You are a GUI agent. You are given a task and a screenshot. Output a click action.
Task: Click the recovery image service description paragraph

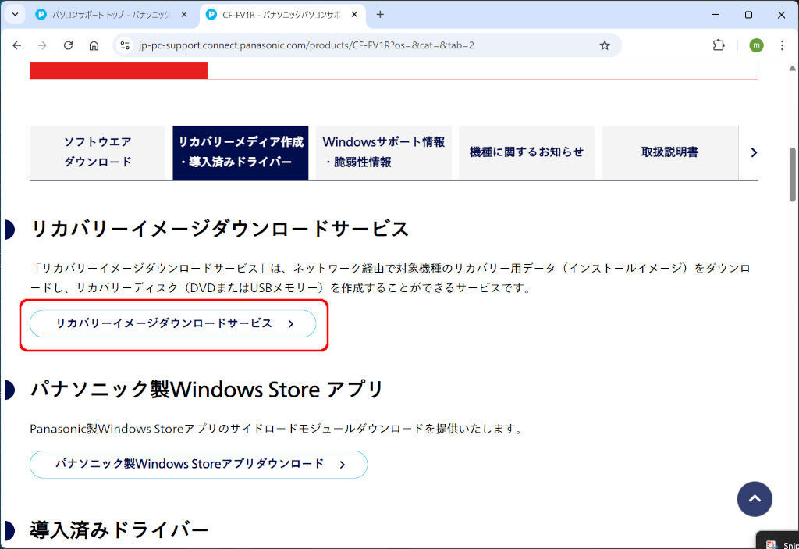(x=390, y=278)
